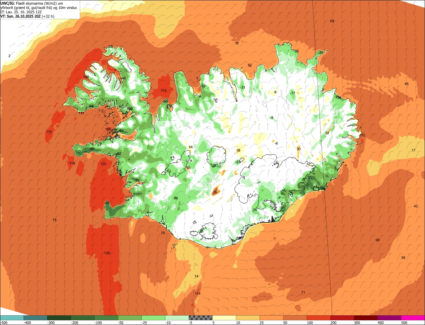Pick the red-orange 100 to 200 legend swatch
The image size is (425, 325).
point(318,318)
